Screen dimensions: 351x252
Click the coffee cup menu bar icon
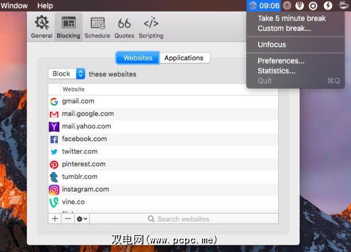click(344, 5)
